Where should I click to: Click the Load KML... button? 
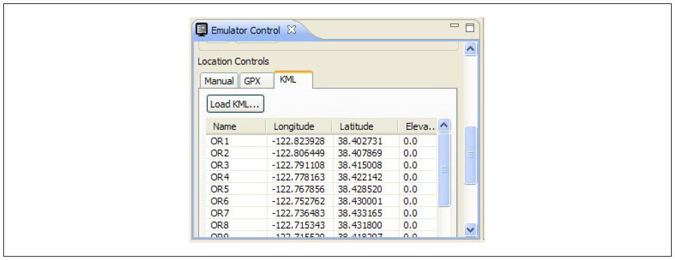(x=235, y=104)
